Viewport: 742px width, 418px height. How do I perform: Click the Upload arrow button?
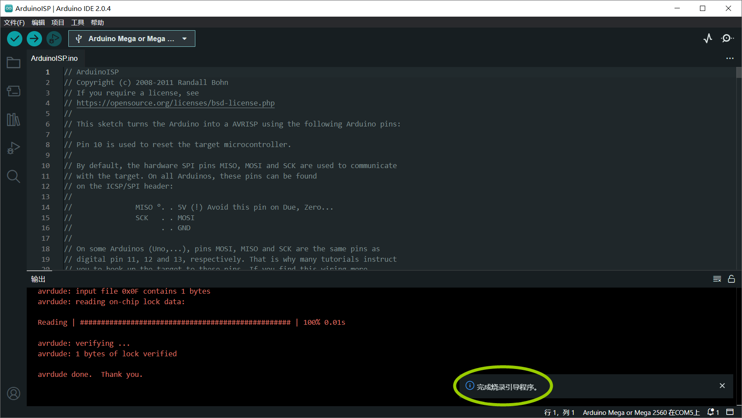coord(34,39)
